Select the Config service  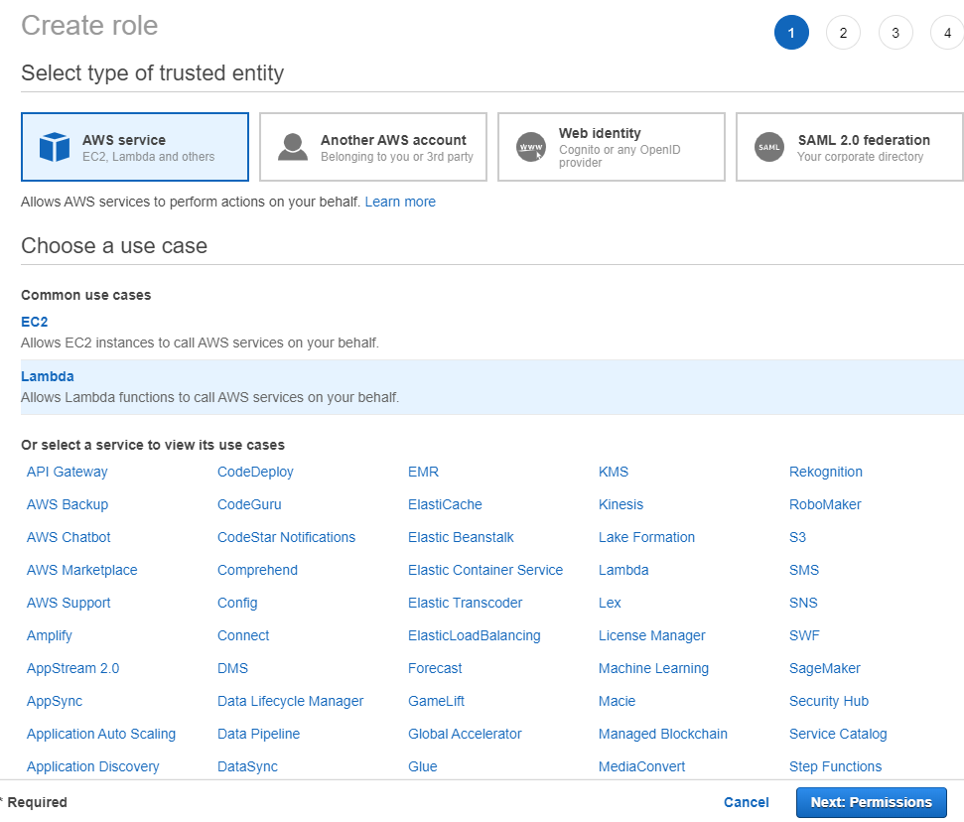tap(237, 603)
